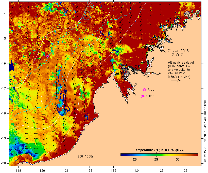Click the 122 longitude axis label
Image resolution: width=208 pixels, height=173 pixels.
pos(90,170)
